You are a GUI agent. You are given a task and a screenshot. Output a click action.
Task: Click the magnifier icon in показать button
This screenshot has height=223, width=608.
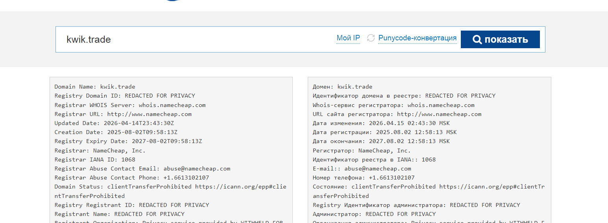pyautogui.click(x=477, y=40)
